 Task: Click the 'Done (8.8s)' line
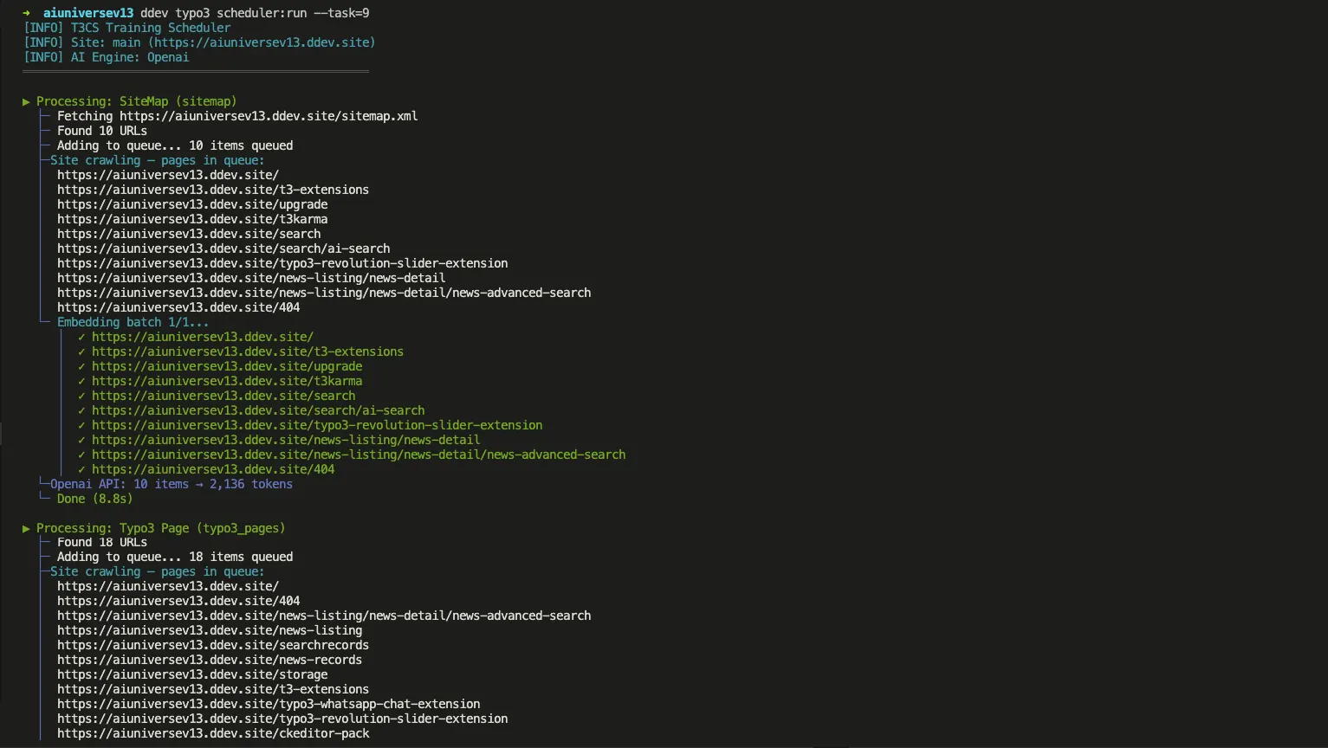point(95,499)
